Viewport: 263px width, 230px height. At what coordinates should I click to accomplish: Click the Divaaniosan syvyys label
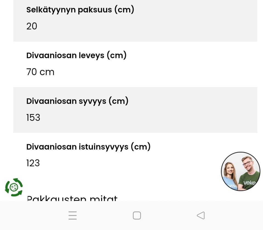77,101
